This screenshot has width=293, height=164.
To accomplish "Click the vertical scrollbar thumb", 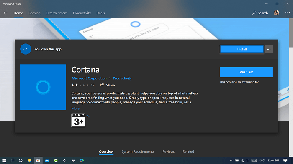I will 291,33.
